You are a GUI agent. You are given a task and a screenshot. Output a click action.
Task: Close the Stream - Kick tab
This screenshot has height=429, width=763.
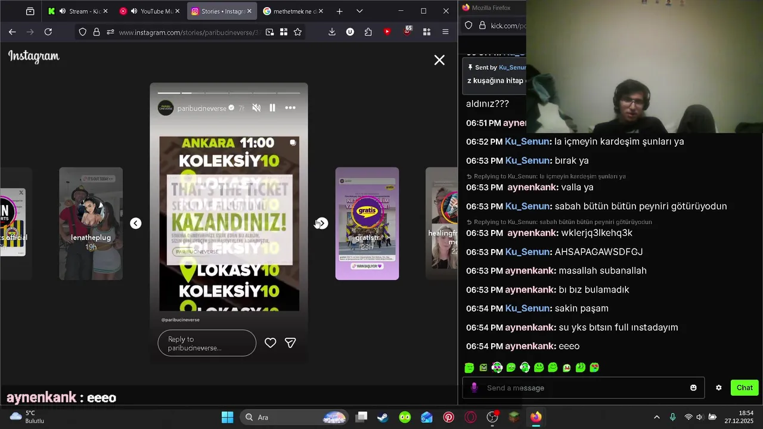[106, 11]
